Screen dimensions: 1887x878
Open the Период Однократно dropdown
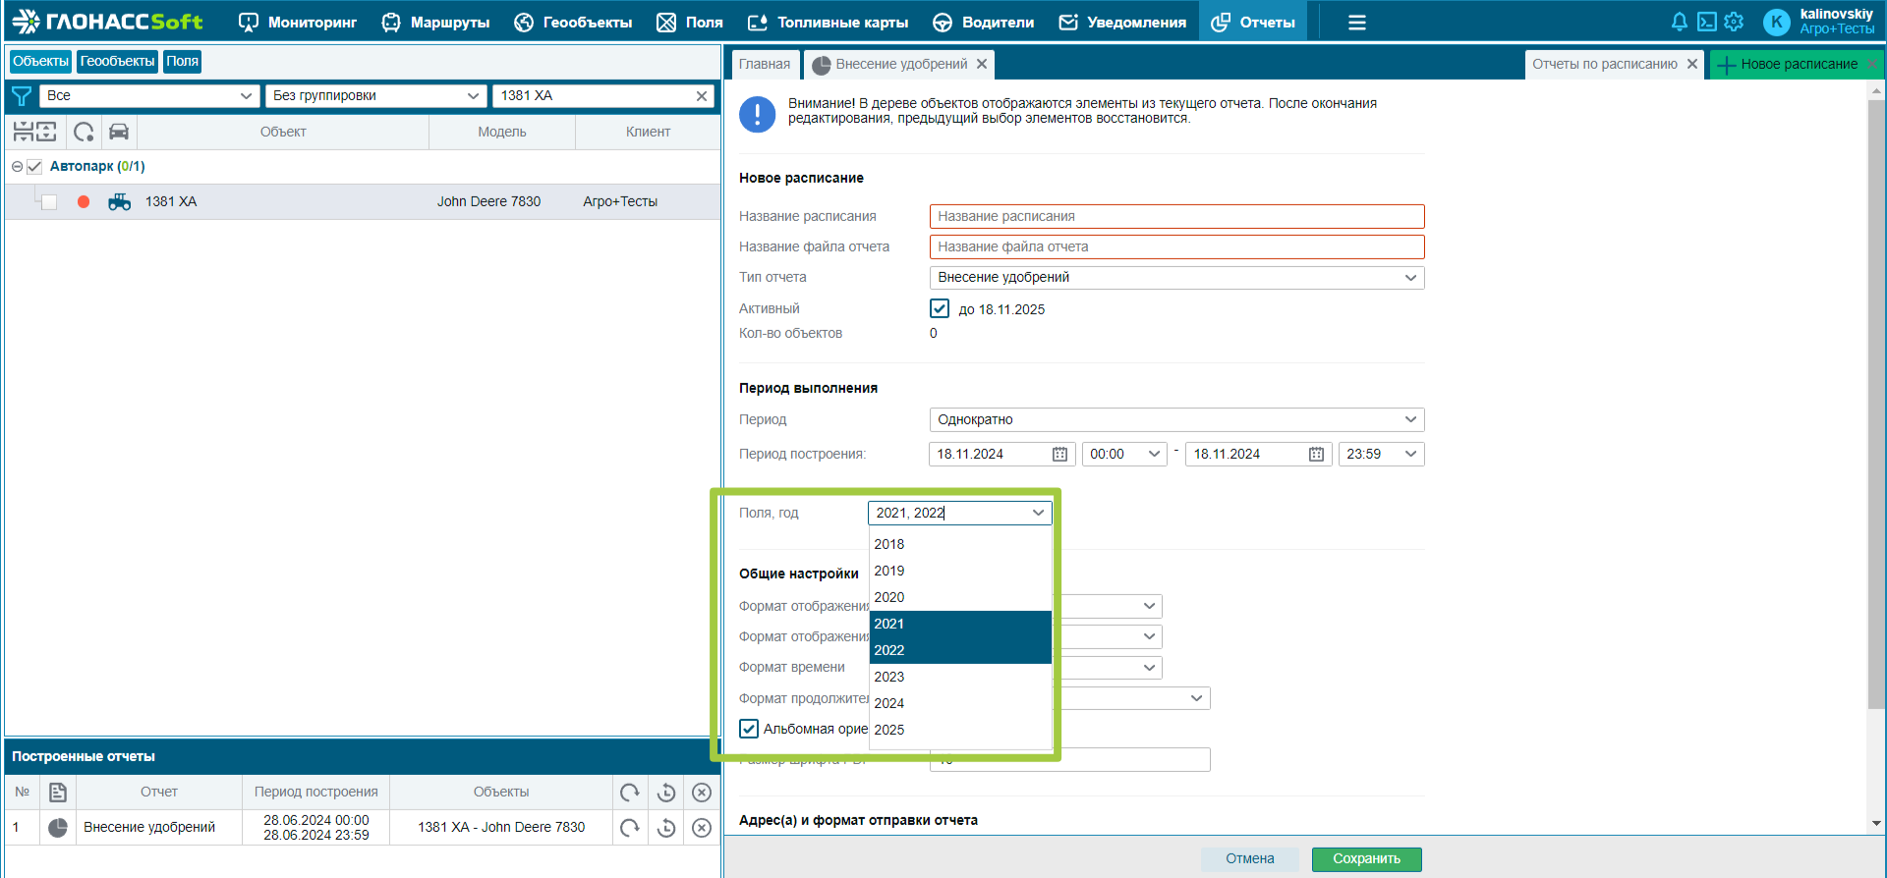coord(1176,419)
